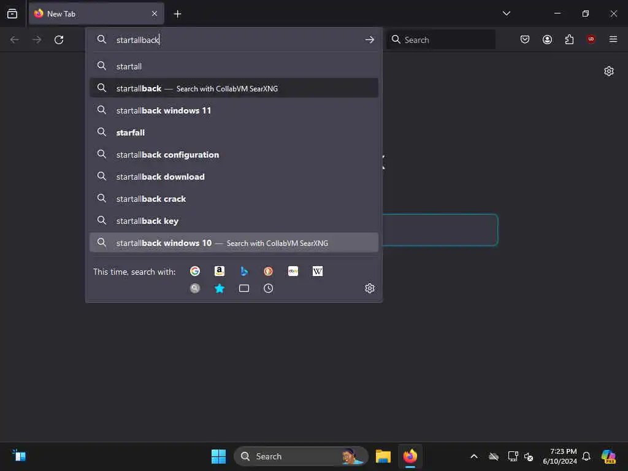This screenshot has height=471, width=628.
Task: Open the Windows Widgets taskbar icon
Action: 19,456
